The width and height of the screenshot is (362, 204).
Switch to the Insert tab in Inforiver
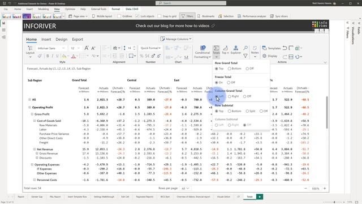(46, 39)
